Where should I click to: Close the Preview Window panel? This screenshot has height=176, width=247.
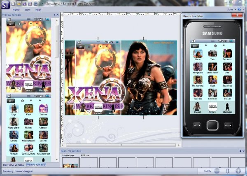click(58, 15)
